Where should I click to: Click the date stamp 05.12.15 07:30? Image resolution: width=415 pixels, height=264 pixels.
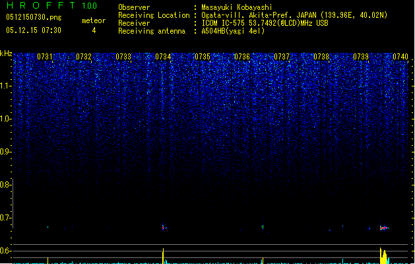click(34, 30)
